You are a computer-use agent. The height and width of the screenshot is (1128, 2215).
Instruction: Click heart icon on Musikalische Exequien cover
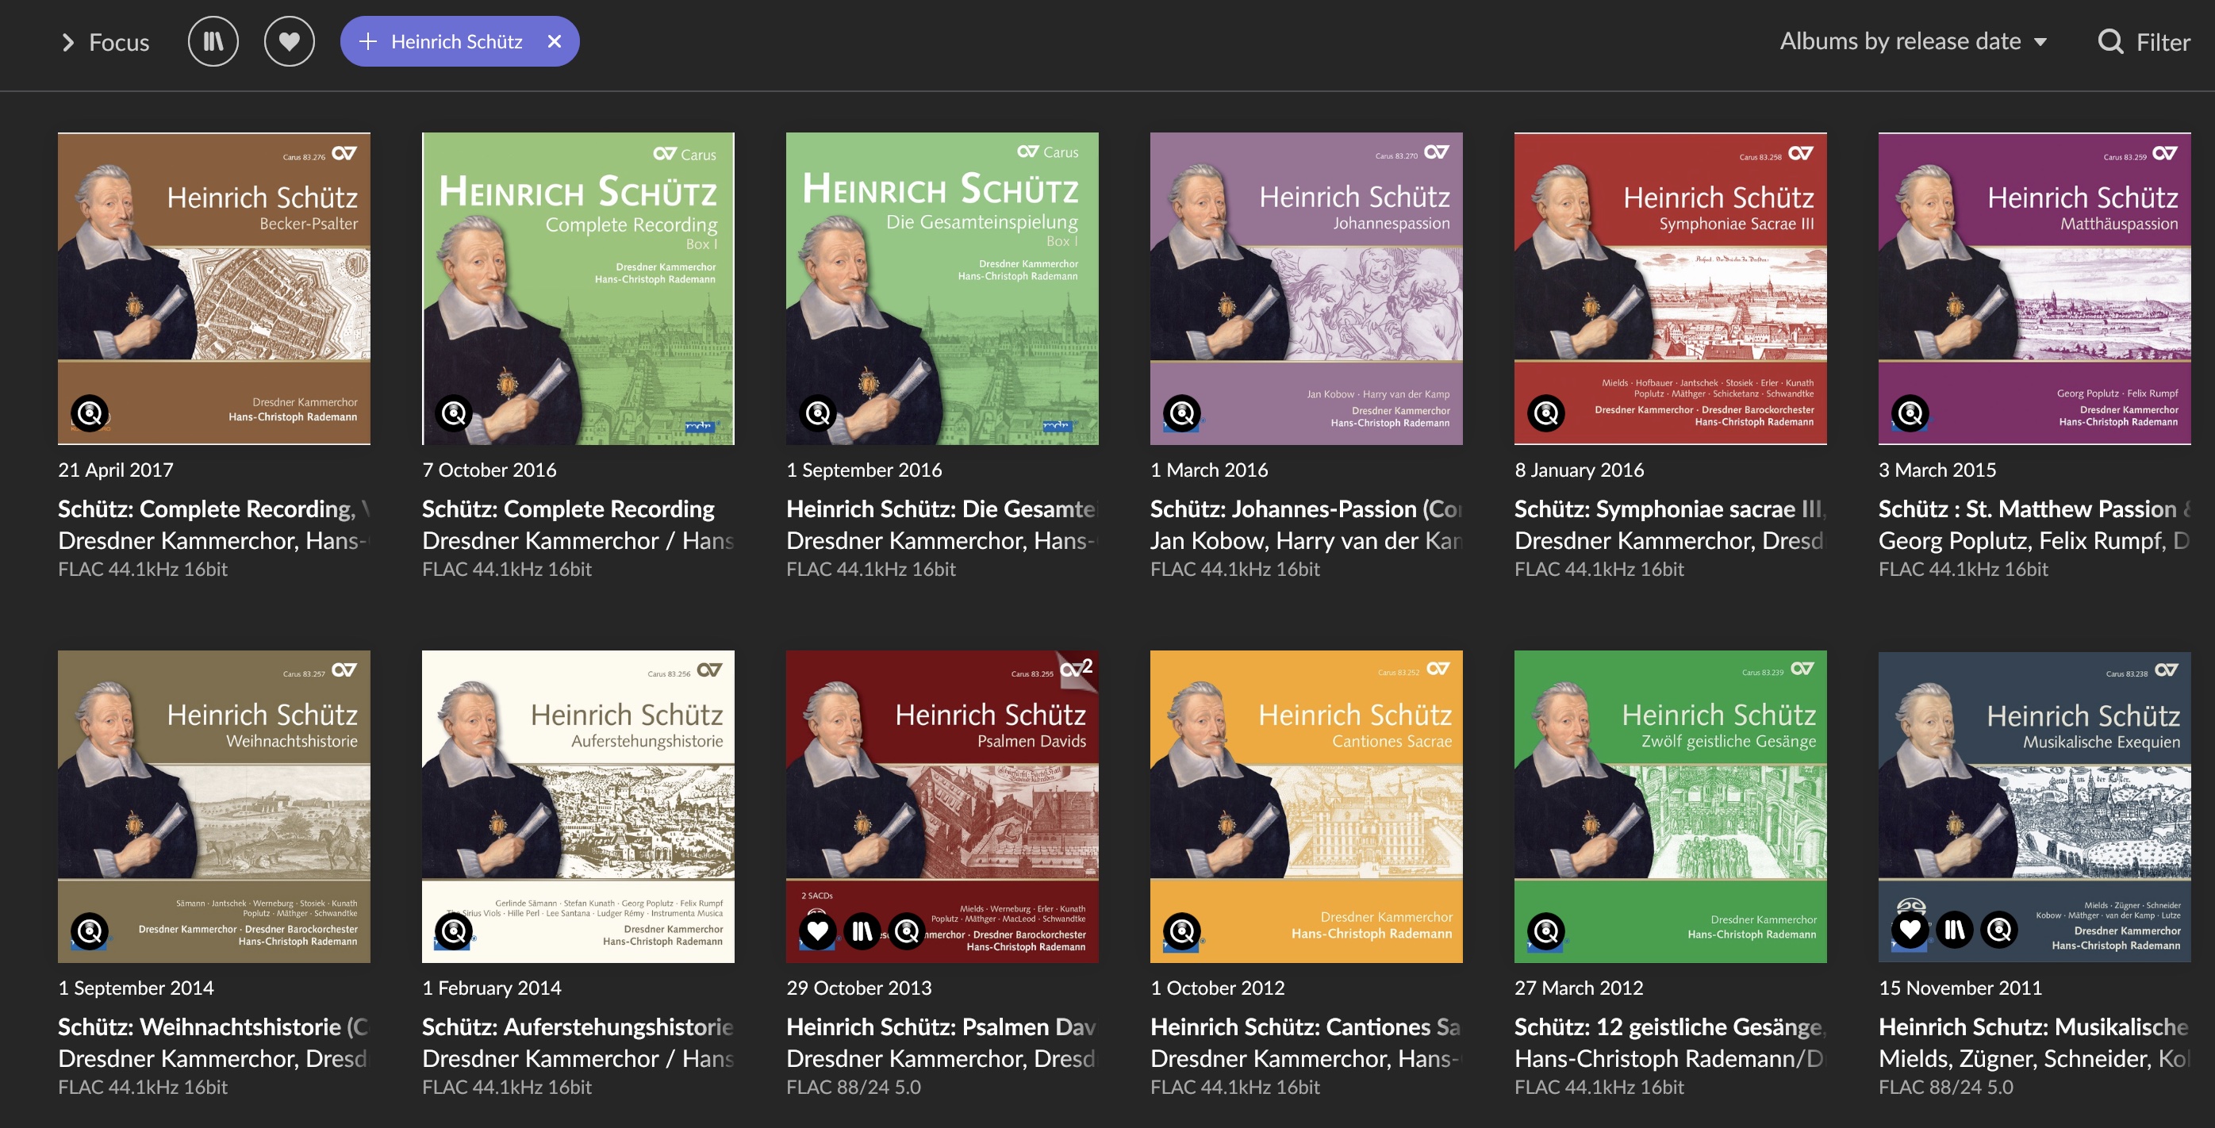1910,930
